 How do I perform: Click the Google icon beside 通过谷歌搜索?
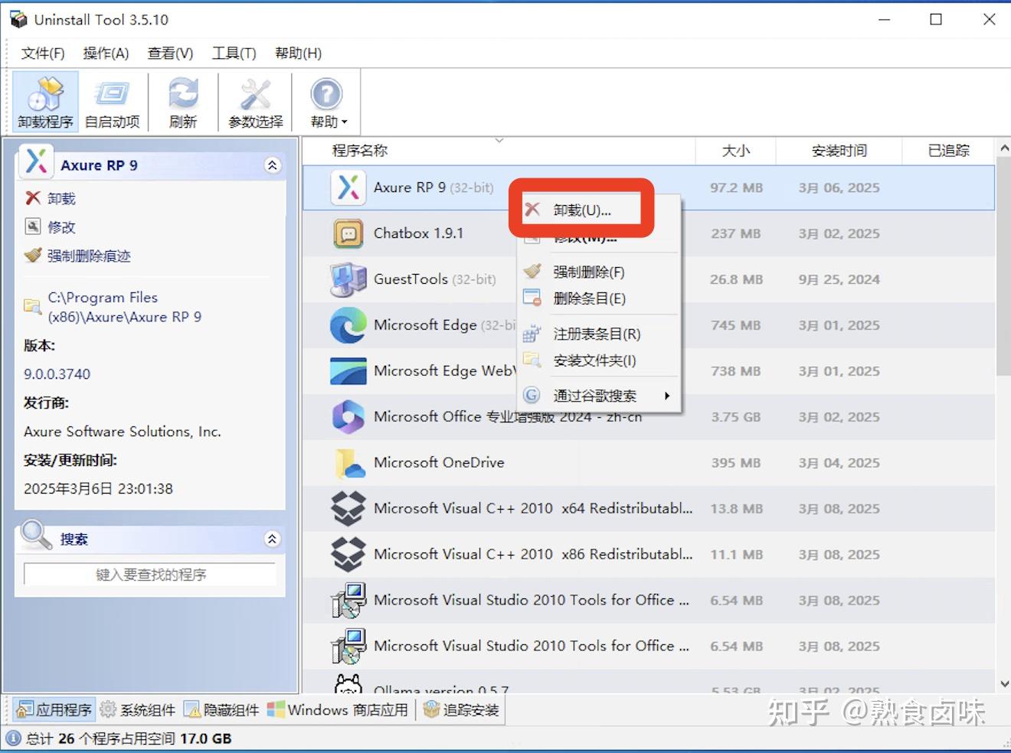tap(532, 395)
